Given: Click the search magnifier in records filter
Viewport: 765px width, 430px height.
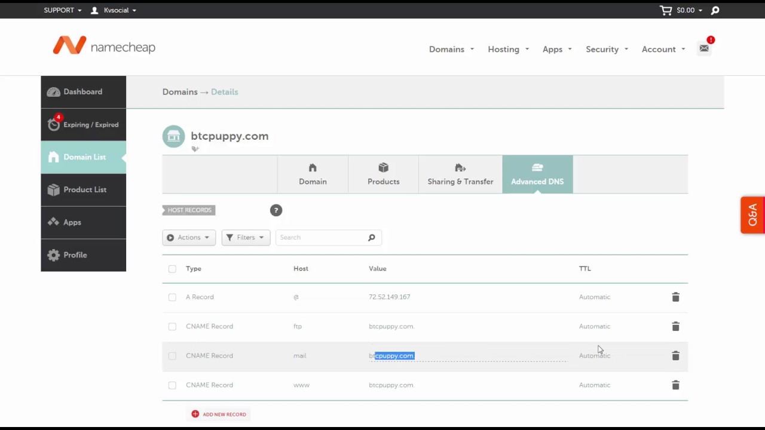Looking at the screenshot, I should 372,238.
